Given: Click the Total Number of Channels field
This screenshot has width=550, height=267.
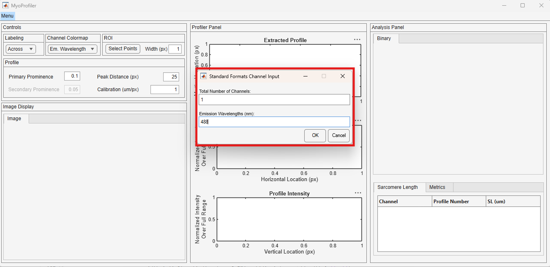Looking at the screenshot, I should [274, 100].
